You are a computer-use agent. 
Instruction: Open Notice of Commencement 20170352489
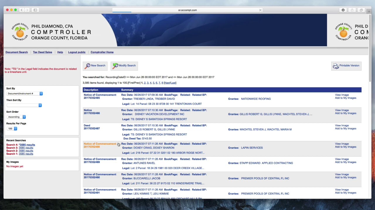coord(100,161)
